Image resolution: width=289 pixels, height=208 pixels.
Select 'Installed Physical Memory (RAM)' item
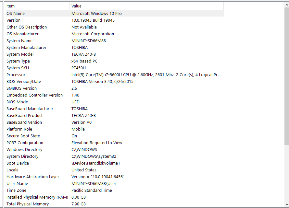click(37, 197)
